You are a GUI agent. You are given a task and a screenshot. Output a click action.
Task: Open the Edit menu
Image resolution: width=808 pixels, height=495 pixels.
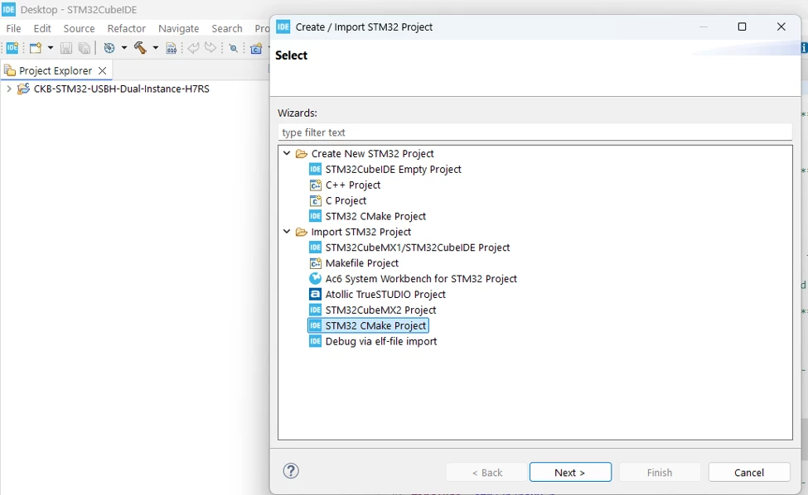coord(42,28)
